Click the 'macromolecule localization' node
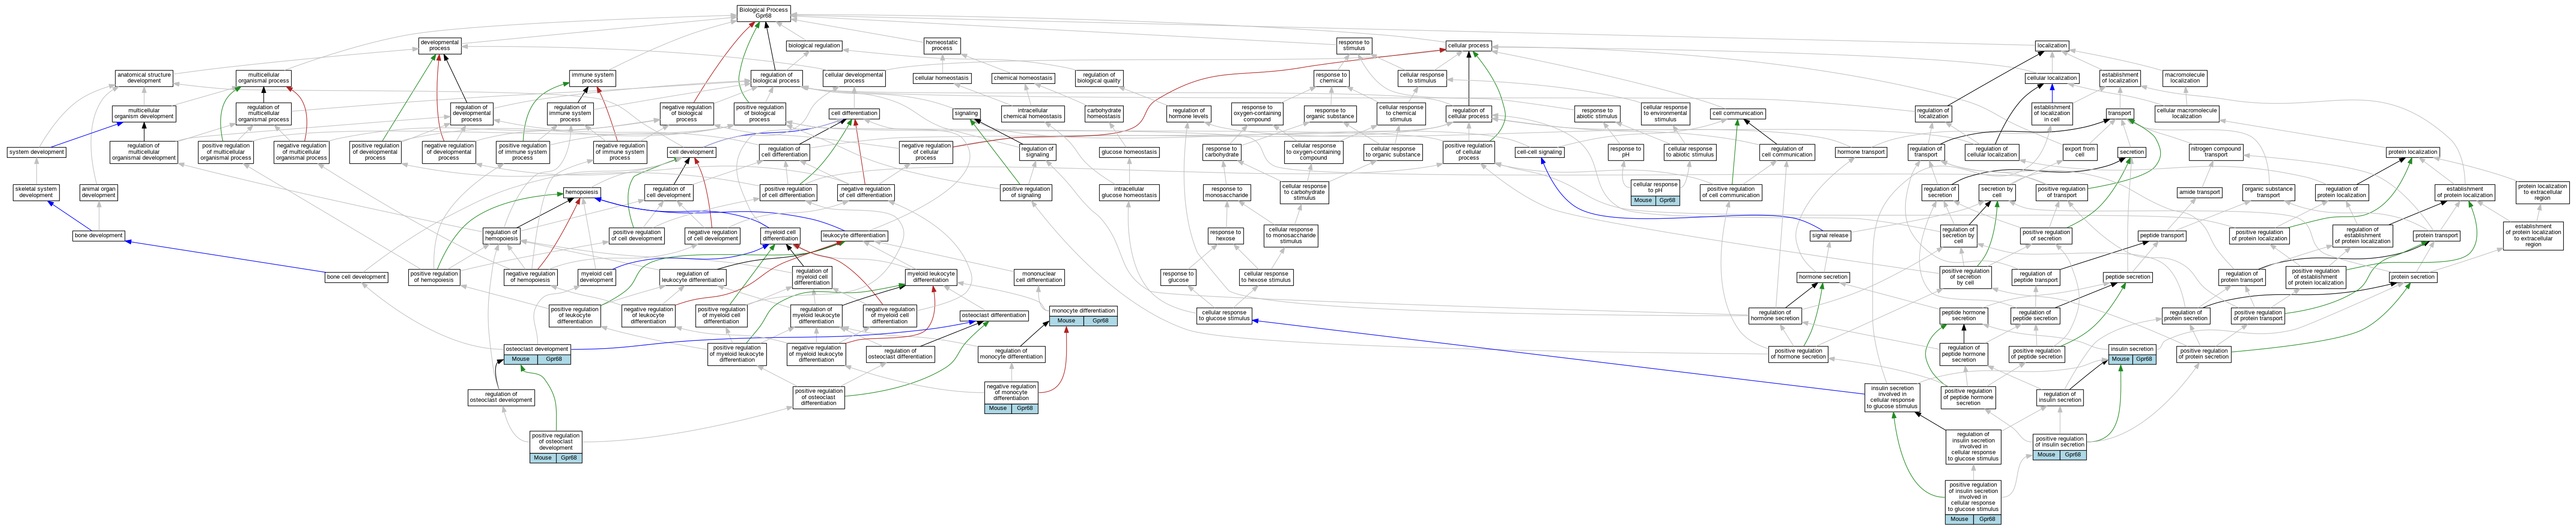 pyautogui.click(x=2185, y=78)
